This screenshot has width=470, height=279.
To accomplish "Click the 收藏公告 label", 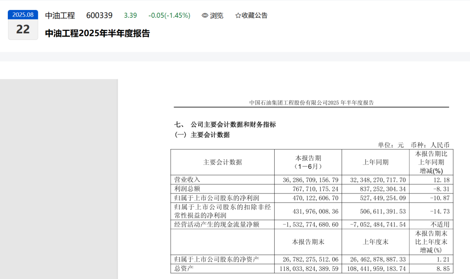I will (x=255, y=16).
